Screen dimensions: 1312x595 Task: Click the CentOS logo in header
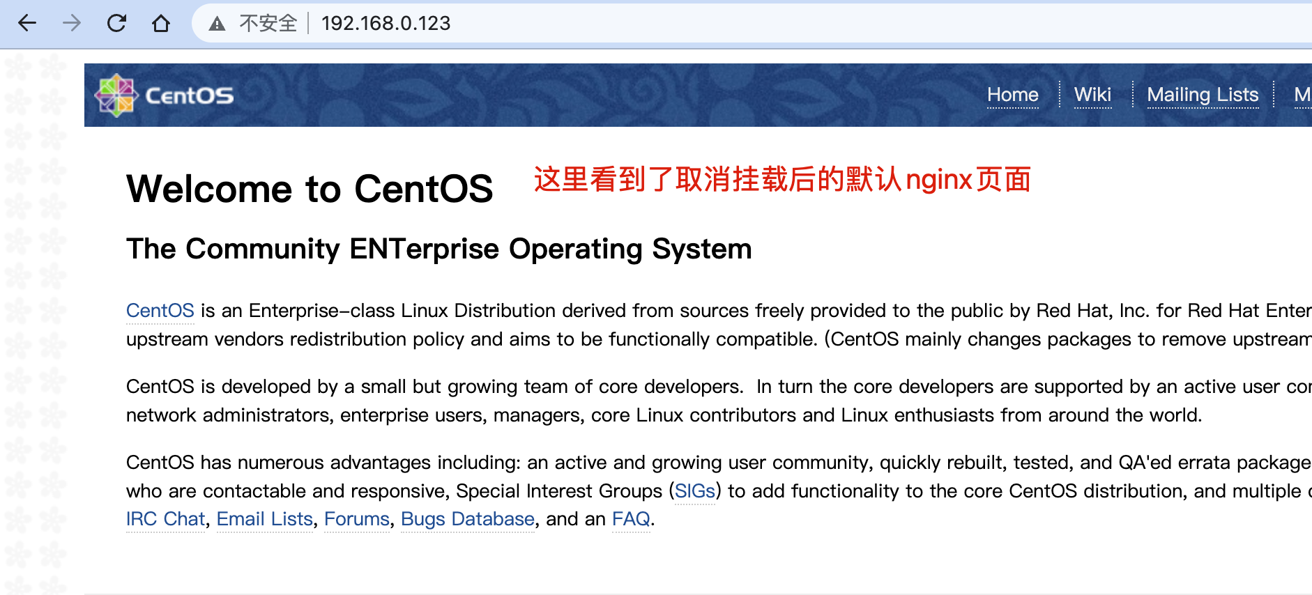(165, 95)
